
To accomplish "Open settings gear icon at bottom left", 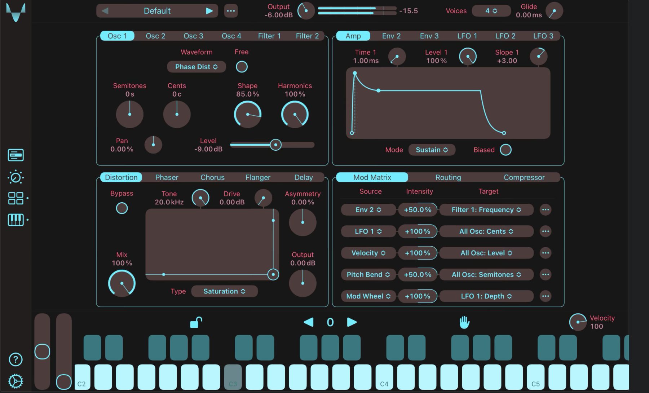I will pyautogui.click(x=16, y=381).
